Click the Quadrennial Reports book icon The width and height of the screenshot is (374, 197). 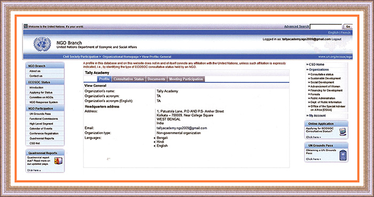[58, 161]
